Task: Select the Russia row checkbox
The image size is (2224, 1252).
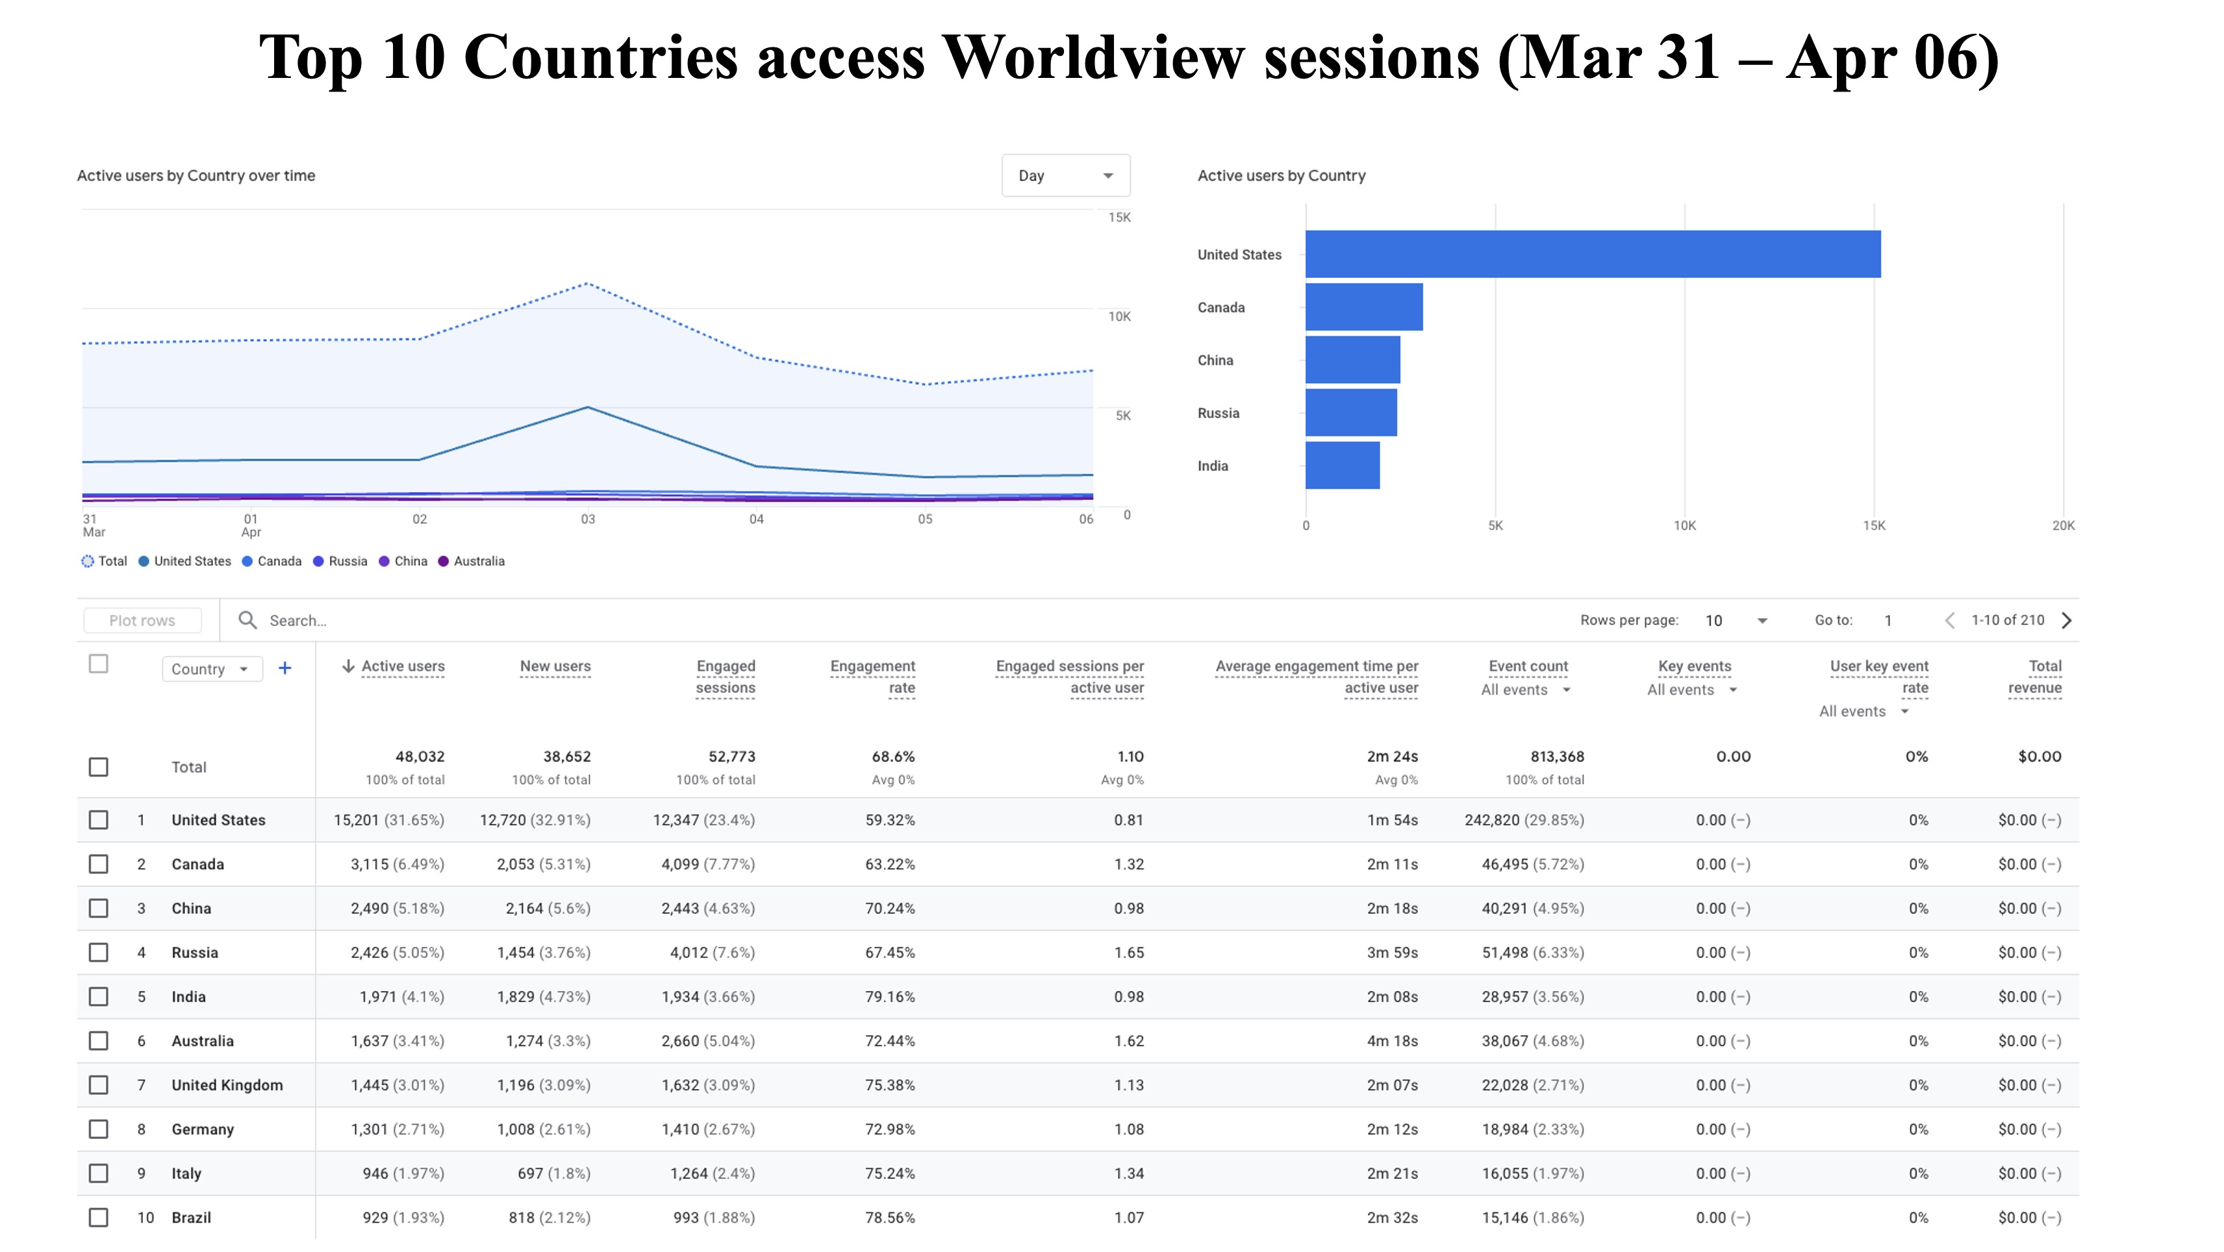Action: pos(99,952)
